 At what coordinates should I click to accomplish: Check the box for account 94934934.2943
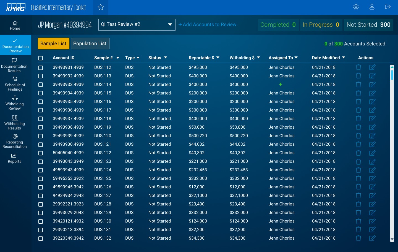click(x=41, y=196)
